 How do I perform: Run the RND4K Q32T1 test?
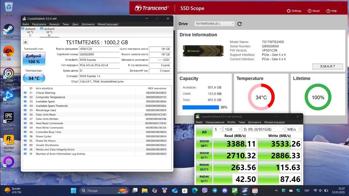pyautogui.click(x=204, y=167)
